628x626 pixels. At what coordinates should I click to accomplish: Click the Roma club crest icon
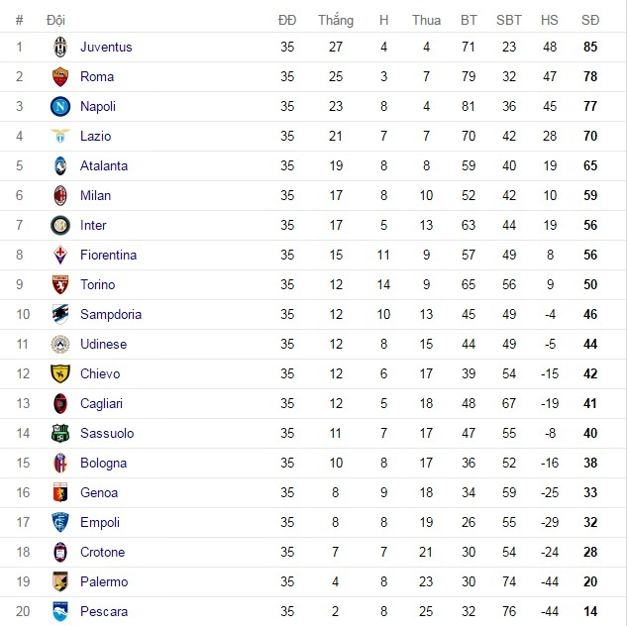point(60,76)
